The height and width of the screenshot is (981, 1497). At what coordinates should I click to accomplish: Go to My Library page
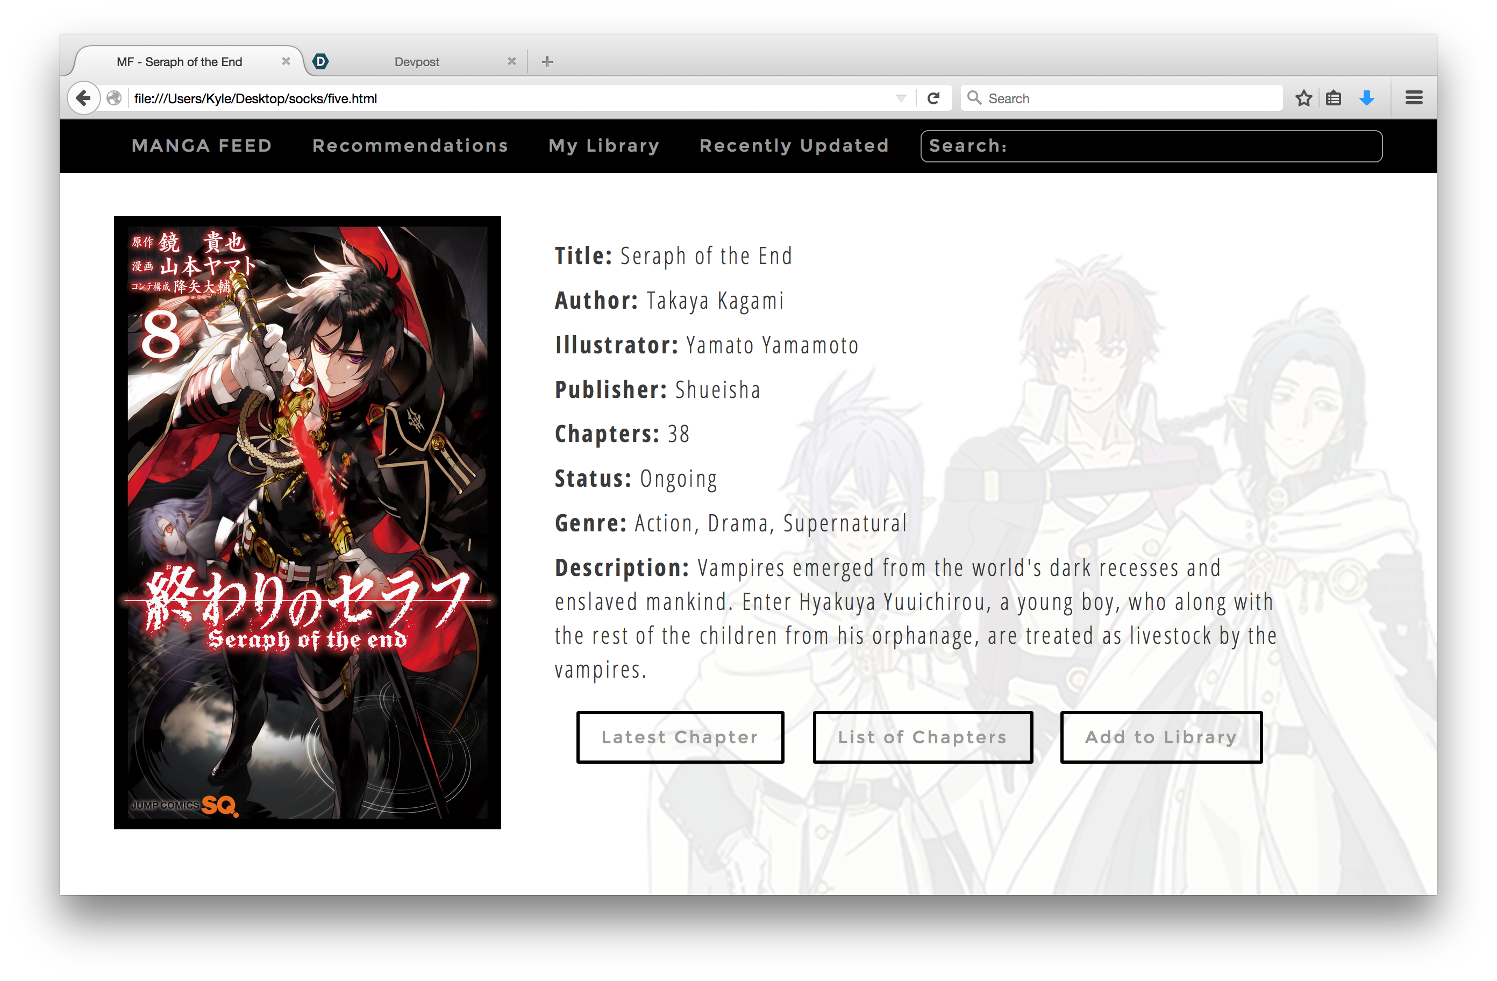click(x=604, y=145)
